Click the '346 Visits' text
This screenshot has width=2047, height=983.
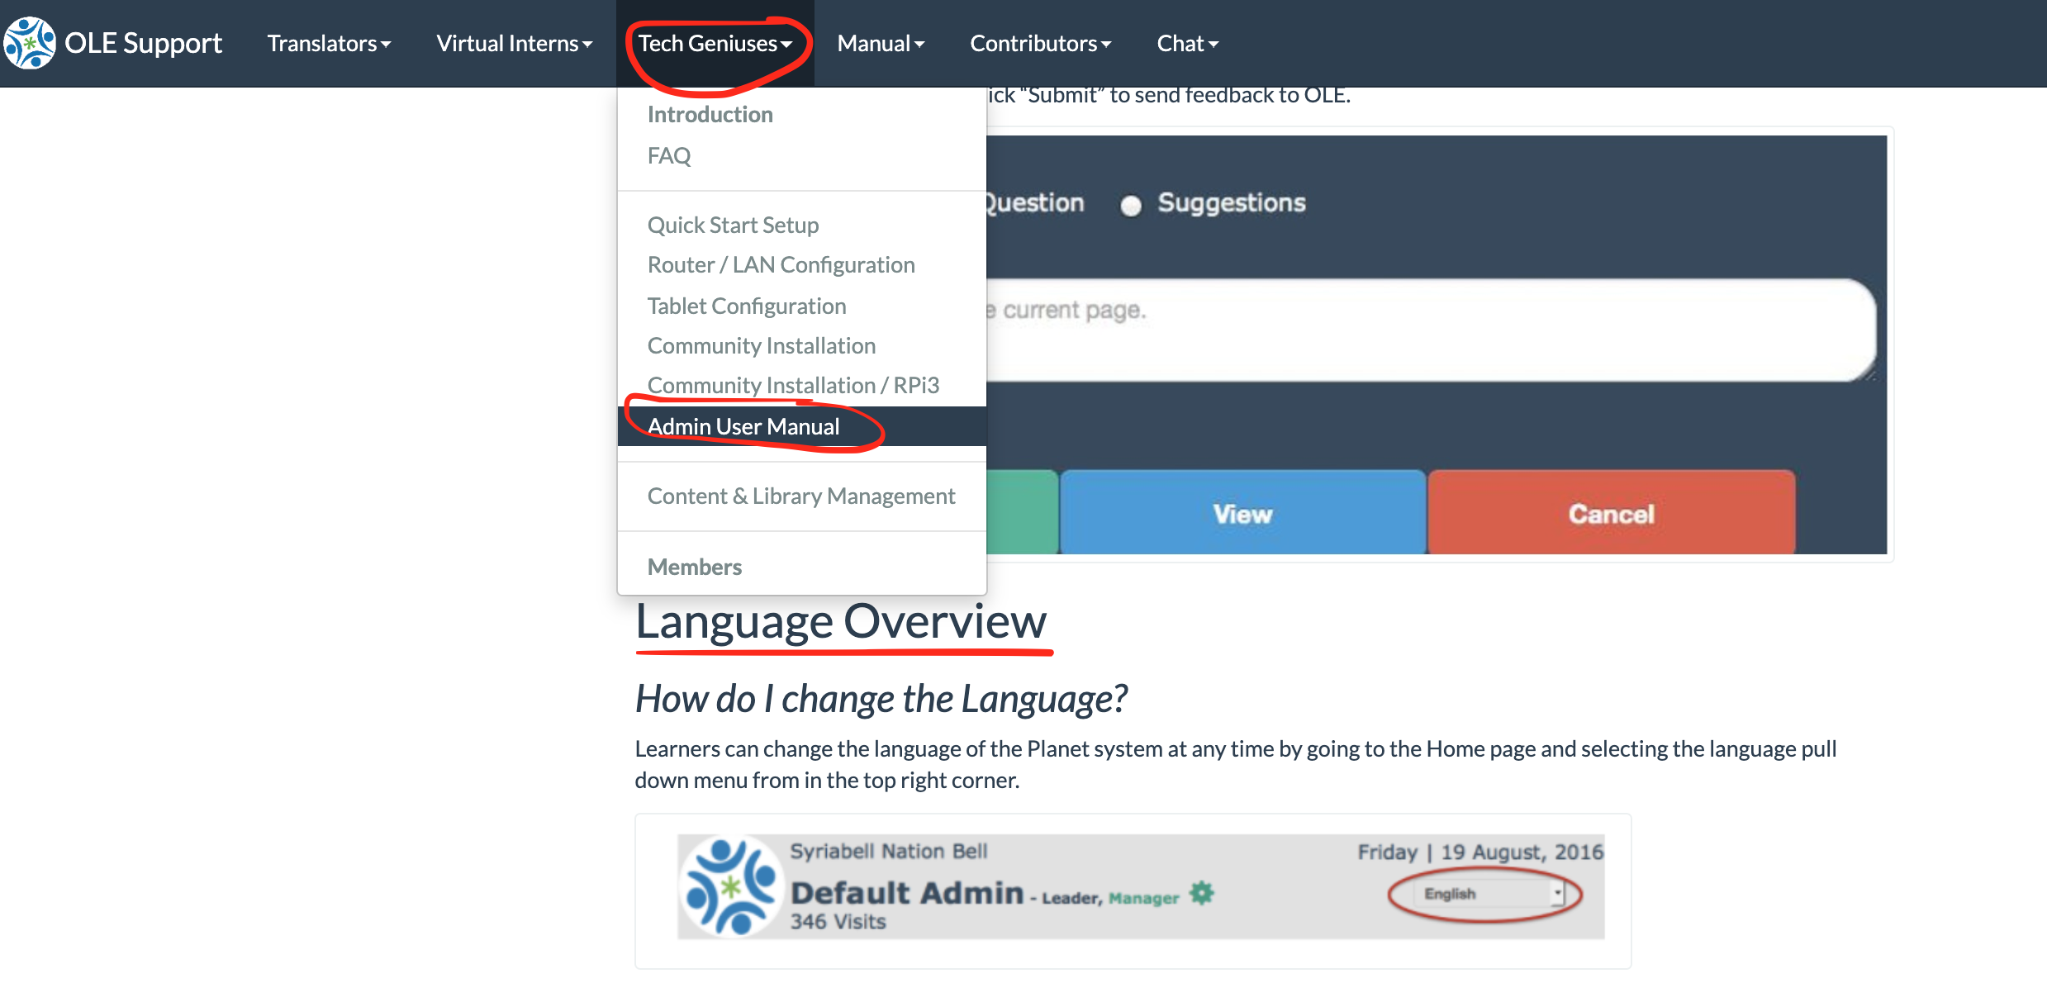pos(838,922)
